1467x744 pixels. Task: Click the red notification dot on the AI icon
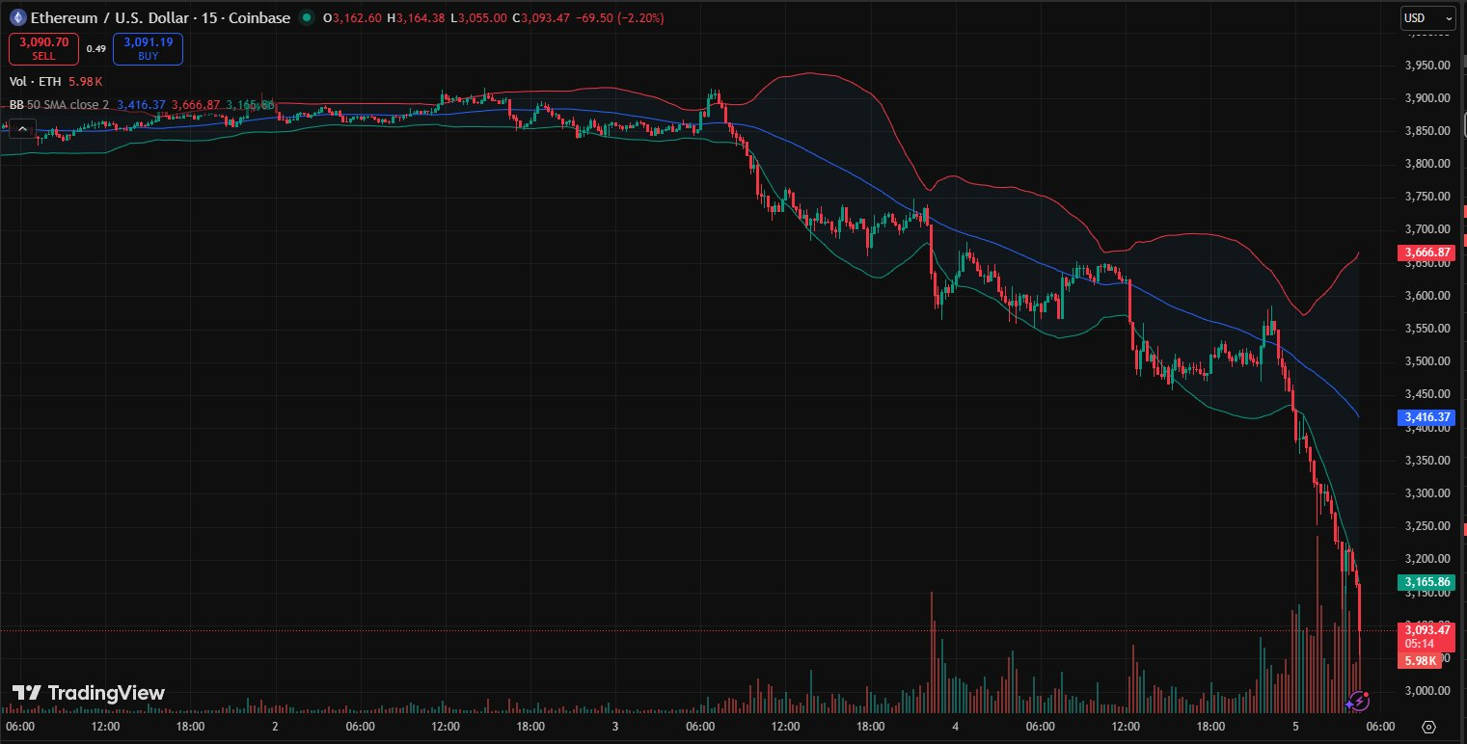point(1366,694)
